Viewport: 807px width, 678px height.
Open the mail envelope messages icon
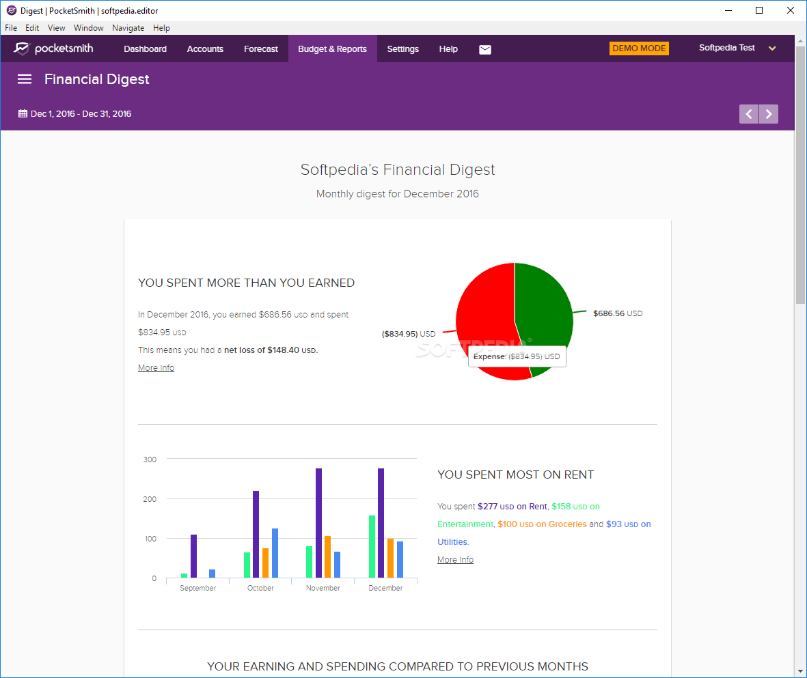[485, 49]
